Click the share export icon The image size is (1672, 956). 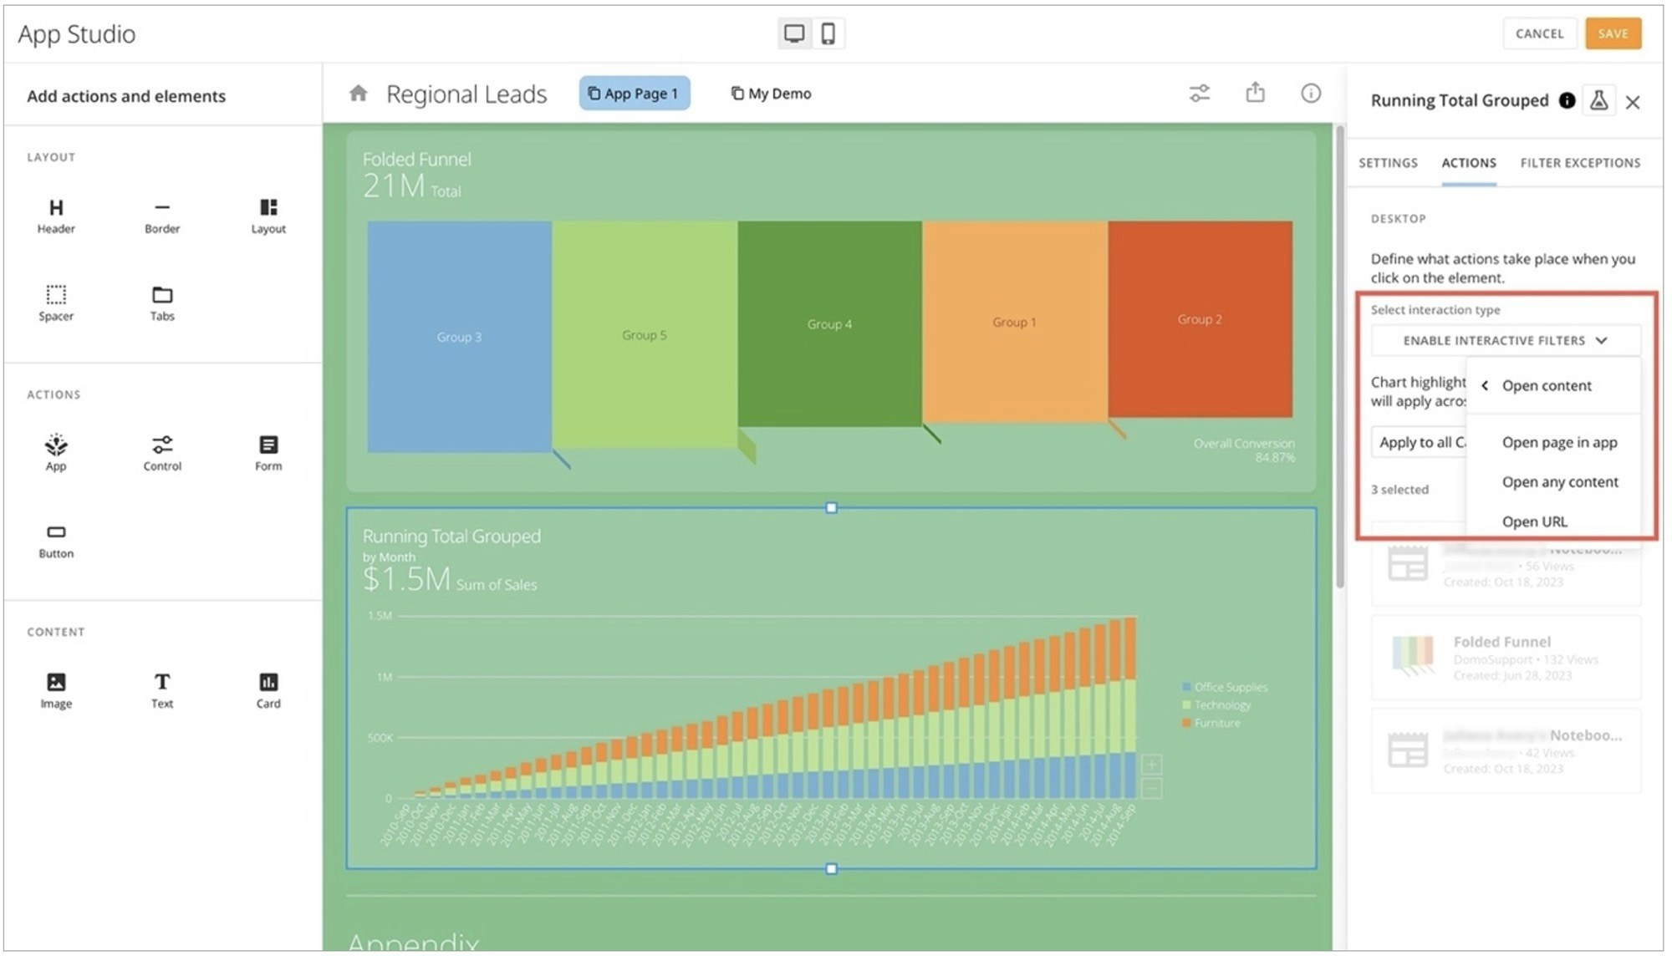pos(1255,93)
